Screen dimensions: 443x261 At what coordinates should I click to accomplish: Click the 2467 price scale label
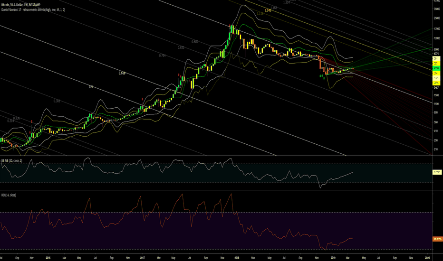tap(436, 88)
